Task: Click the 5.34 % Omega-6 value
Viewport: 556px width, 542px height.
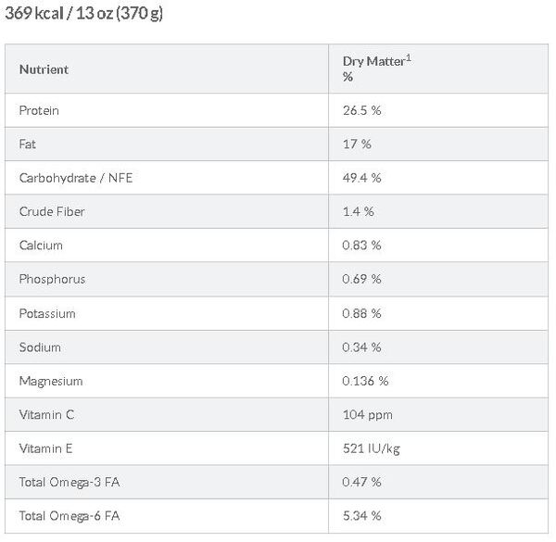Action: 361,516
